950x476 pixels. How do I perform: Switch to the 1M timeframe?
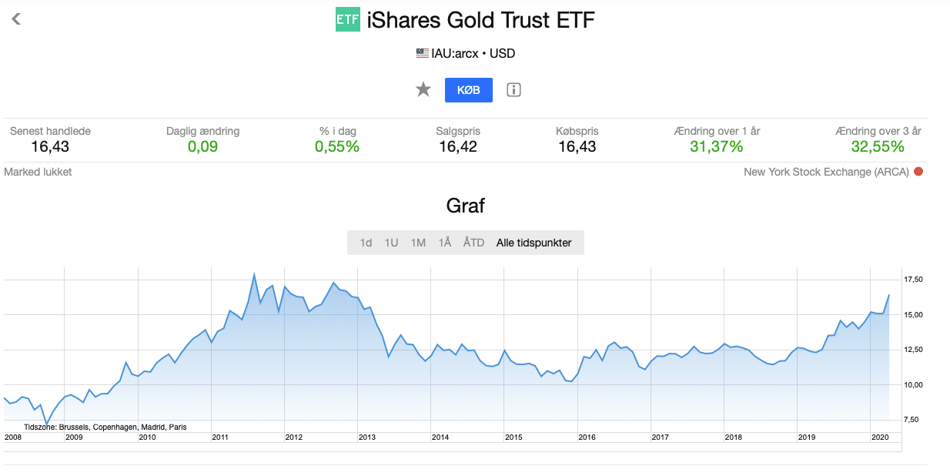tap(417, 242)
